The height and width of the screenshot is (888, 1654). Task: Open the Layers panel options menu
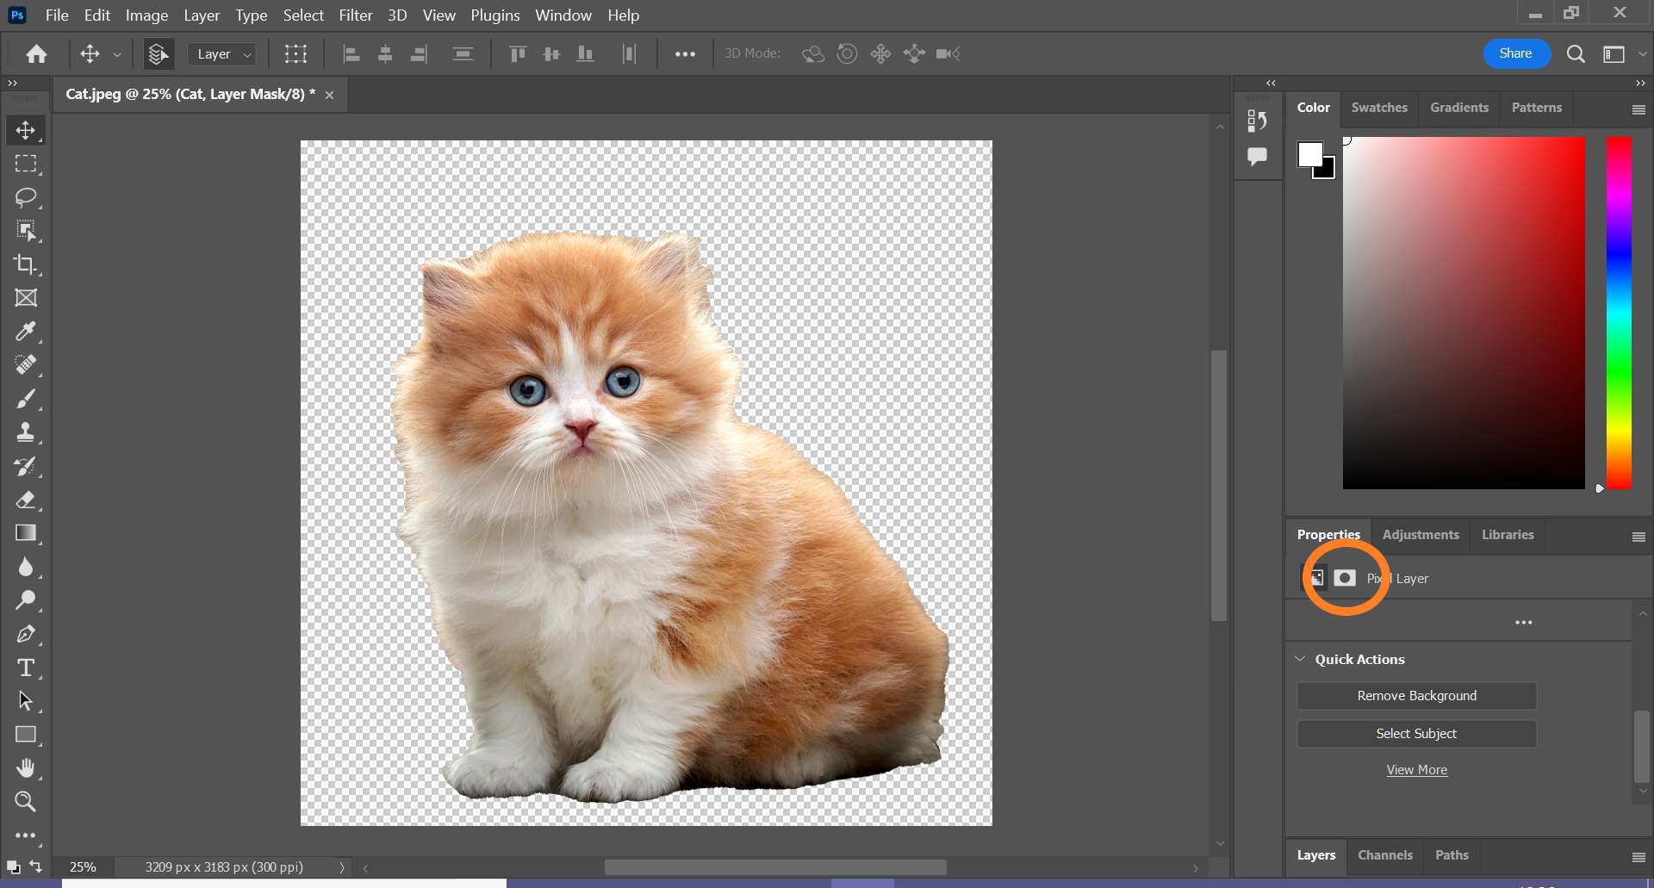(1638, 857)
